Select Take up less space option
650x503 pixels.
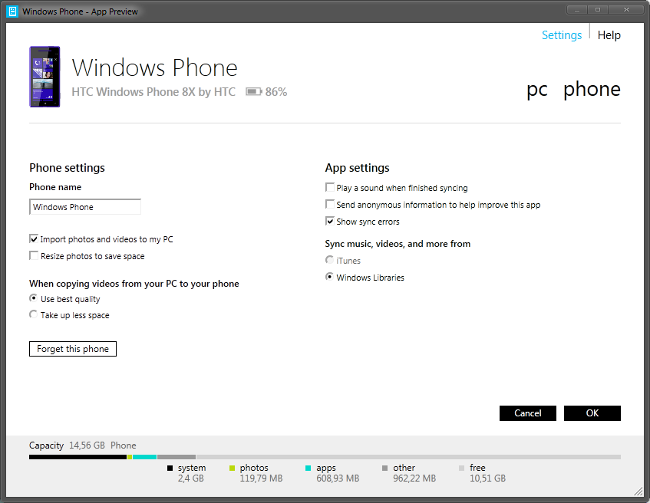coord(34,315)
